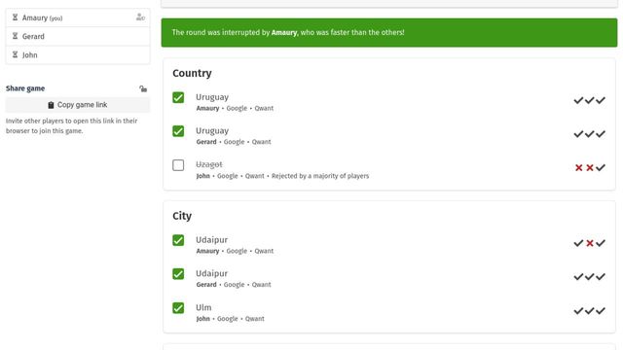Click the red cross vote on Amaury's Udaipur
This screenshot has height=350, width=623.
[x=590, y=243]
